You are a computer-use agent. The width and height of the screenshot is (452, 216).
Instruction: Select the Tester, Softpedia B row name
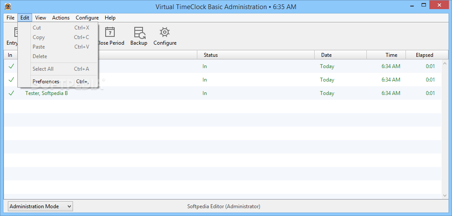47,93
